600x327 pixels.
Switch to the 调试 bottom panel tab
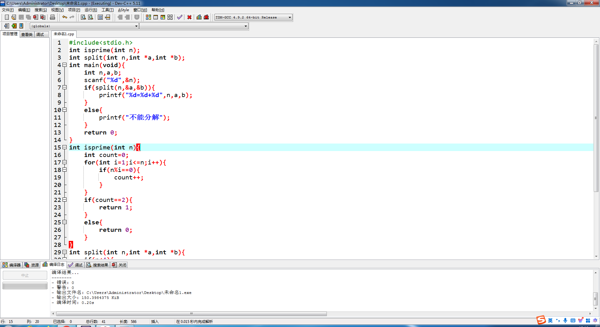coord(76,265)
